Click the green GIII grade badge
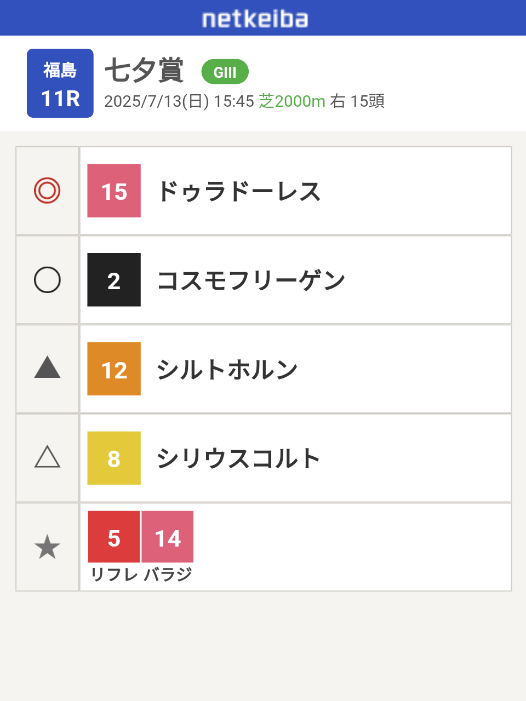The width and height of the screenshot is (526, 701). tap(225, 72)
